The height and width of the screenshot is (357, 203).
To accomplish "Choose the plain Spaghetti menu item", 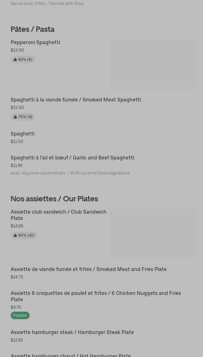I will (x=23, y=134).
